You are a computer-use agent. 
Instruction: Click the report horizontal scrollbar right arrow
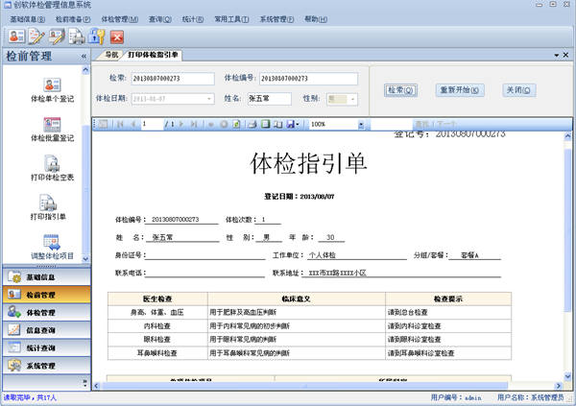(559, 386)
